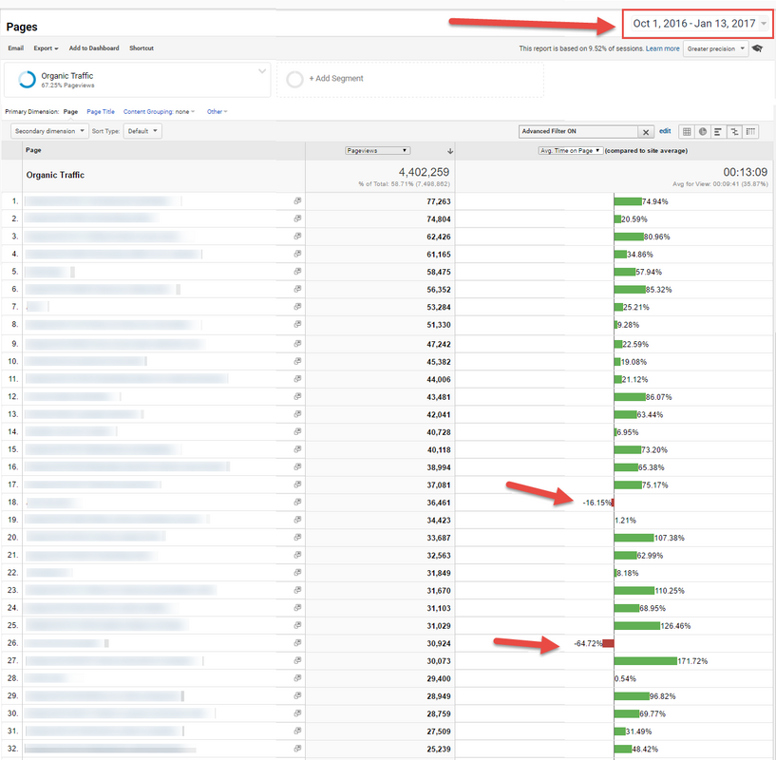Screen dimensions: 776x760
Task: Switch to the data table view icon
Action: (687, 131)
